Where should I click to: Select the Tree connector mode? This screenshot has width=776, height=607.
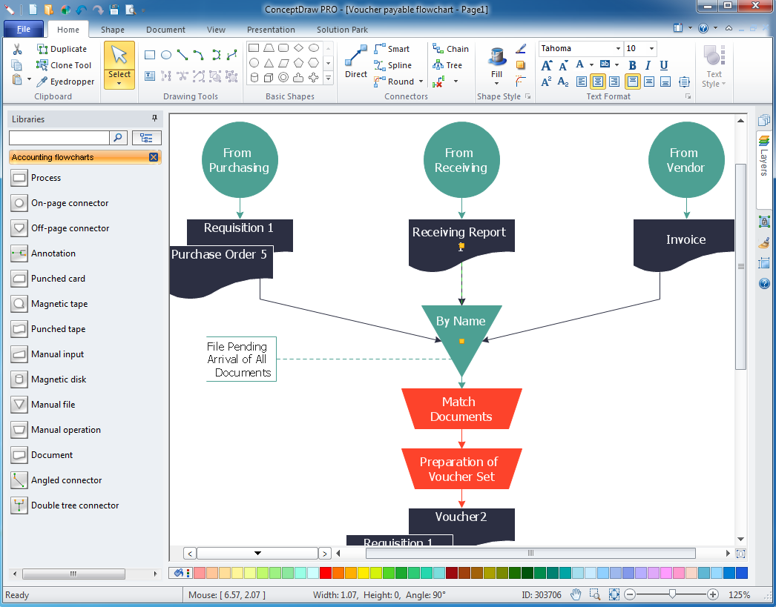pyautogui.click(x=447, y=65)
